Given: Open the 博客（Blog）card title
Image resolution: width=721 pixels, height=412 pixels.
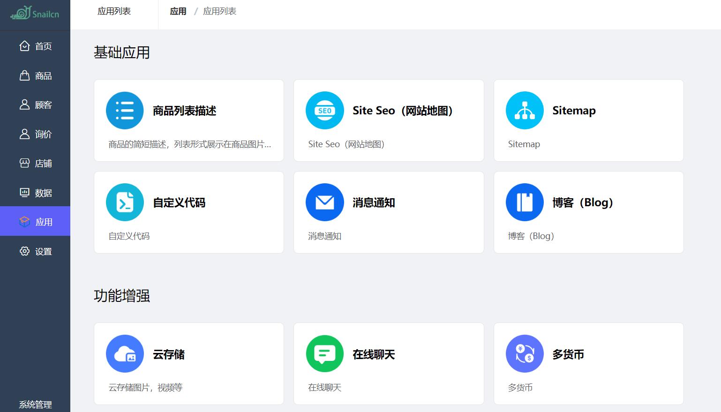Looking at the screenshot, I should click(583, 202).
